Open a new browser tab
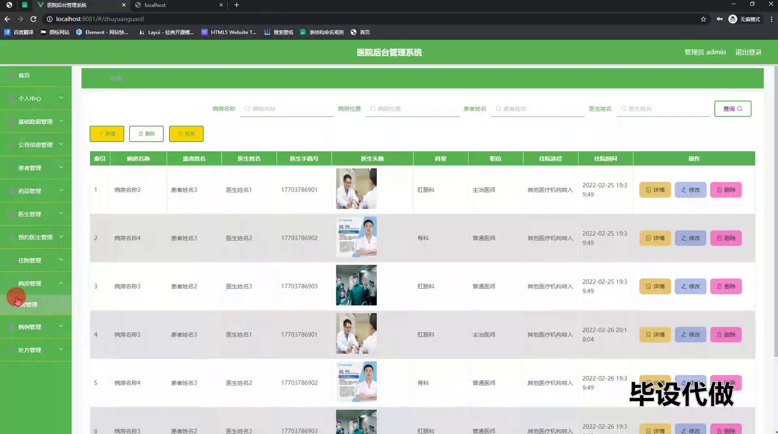Viewport: 778px width, 434px height. click(x=237, y=5)
